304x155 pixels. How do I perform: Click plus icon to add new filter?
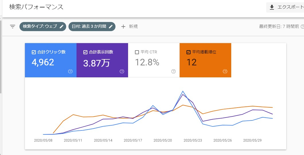click(123, 27)
